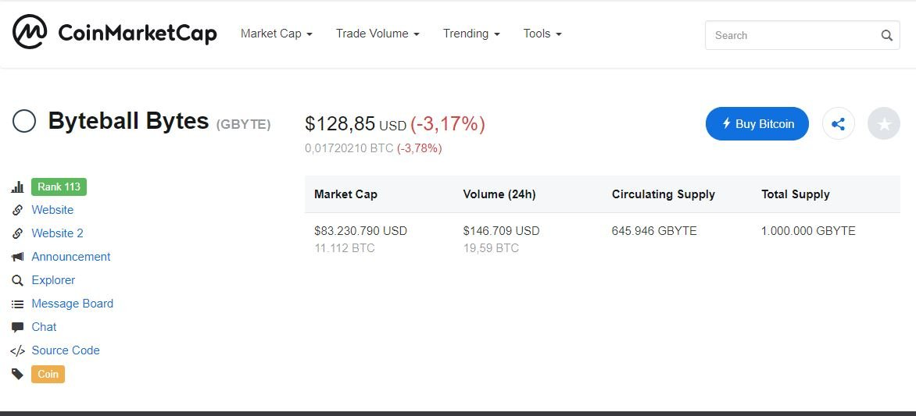This screenshot has width=916, height=416.
Task: Click the Message Board list icon
Action: tap(17, 304)
